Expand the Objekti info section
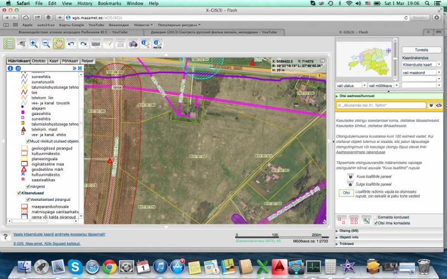 tap(349, 237)
